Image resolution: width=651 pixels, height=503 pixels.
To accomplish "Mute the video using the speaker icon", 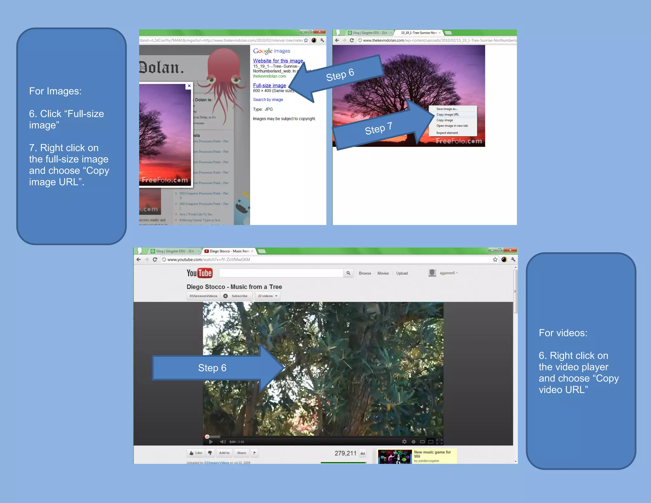I will pos(223,442).
